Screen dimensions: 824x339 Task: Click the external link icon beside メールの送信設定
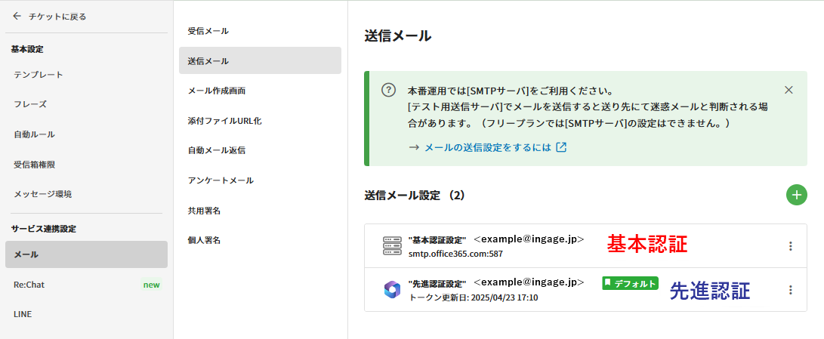[561, 148]
